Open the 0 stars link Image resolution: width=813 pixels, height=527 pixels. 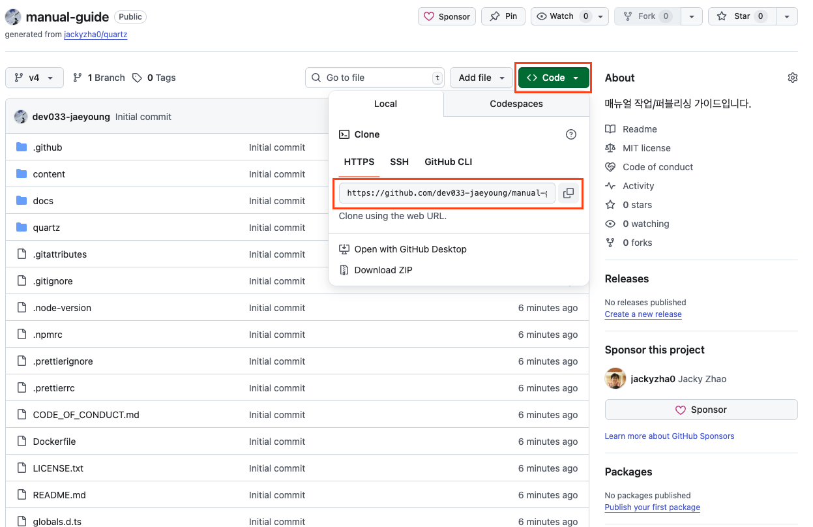coord(628,205)
